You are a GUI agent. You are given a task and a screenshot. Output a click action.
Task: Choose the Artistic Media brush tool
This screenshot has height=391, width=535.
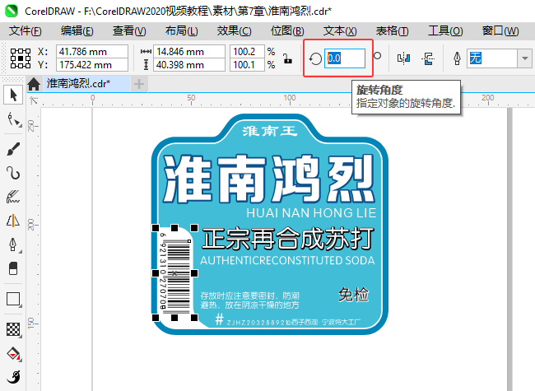[x=13, y=149]
